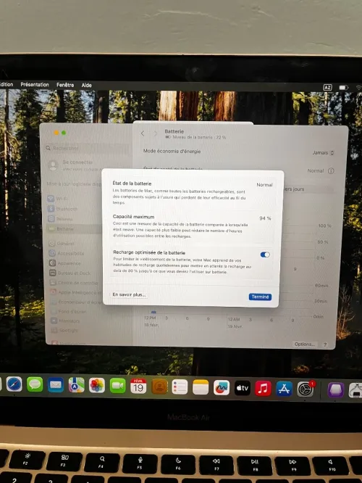Click the purple app icon in Dock
Screen dimensions: 362x483
click(336, 389)
